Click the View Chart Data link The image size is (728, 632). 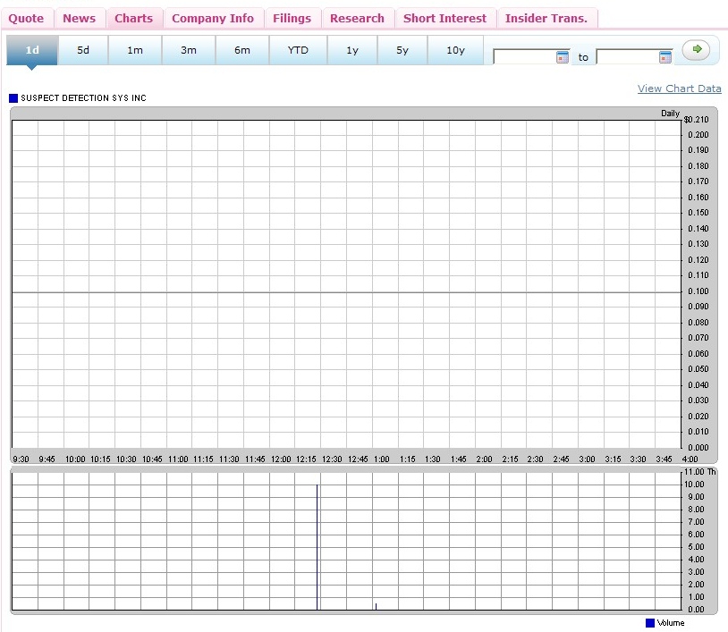[679, 88]
